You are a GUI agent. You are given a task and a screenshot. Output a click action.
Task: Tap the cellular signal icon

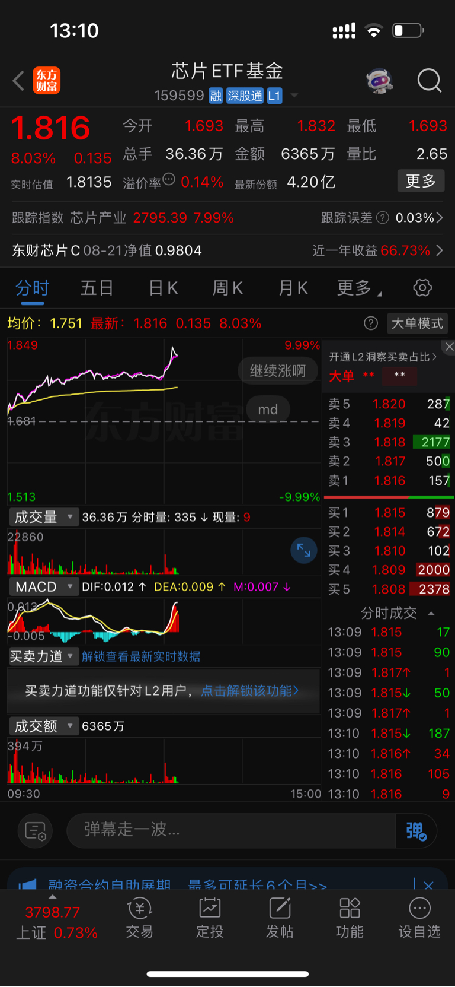tap(344, 30)
